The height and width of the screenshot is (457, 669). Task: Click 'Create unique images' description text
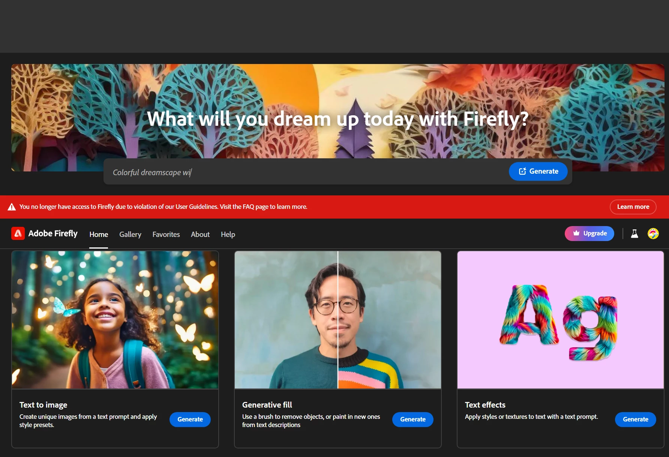click(88, 421)
